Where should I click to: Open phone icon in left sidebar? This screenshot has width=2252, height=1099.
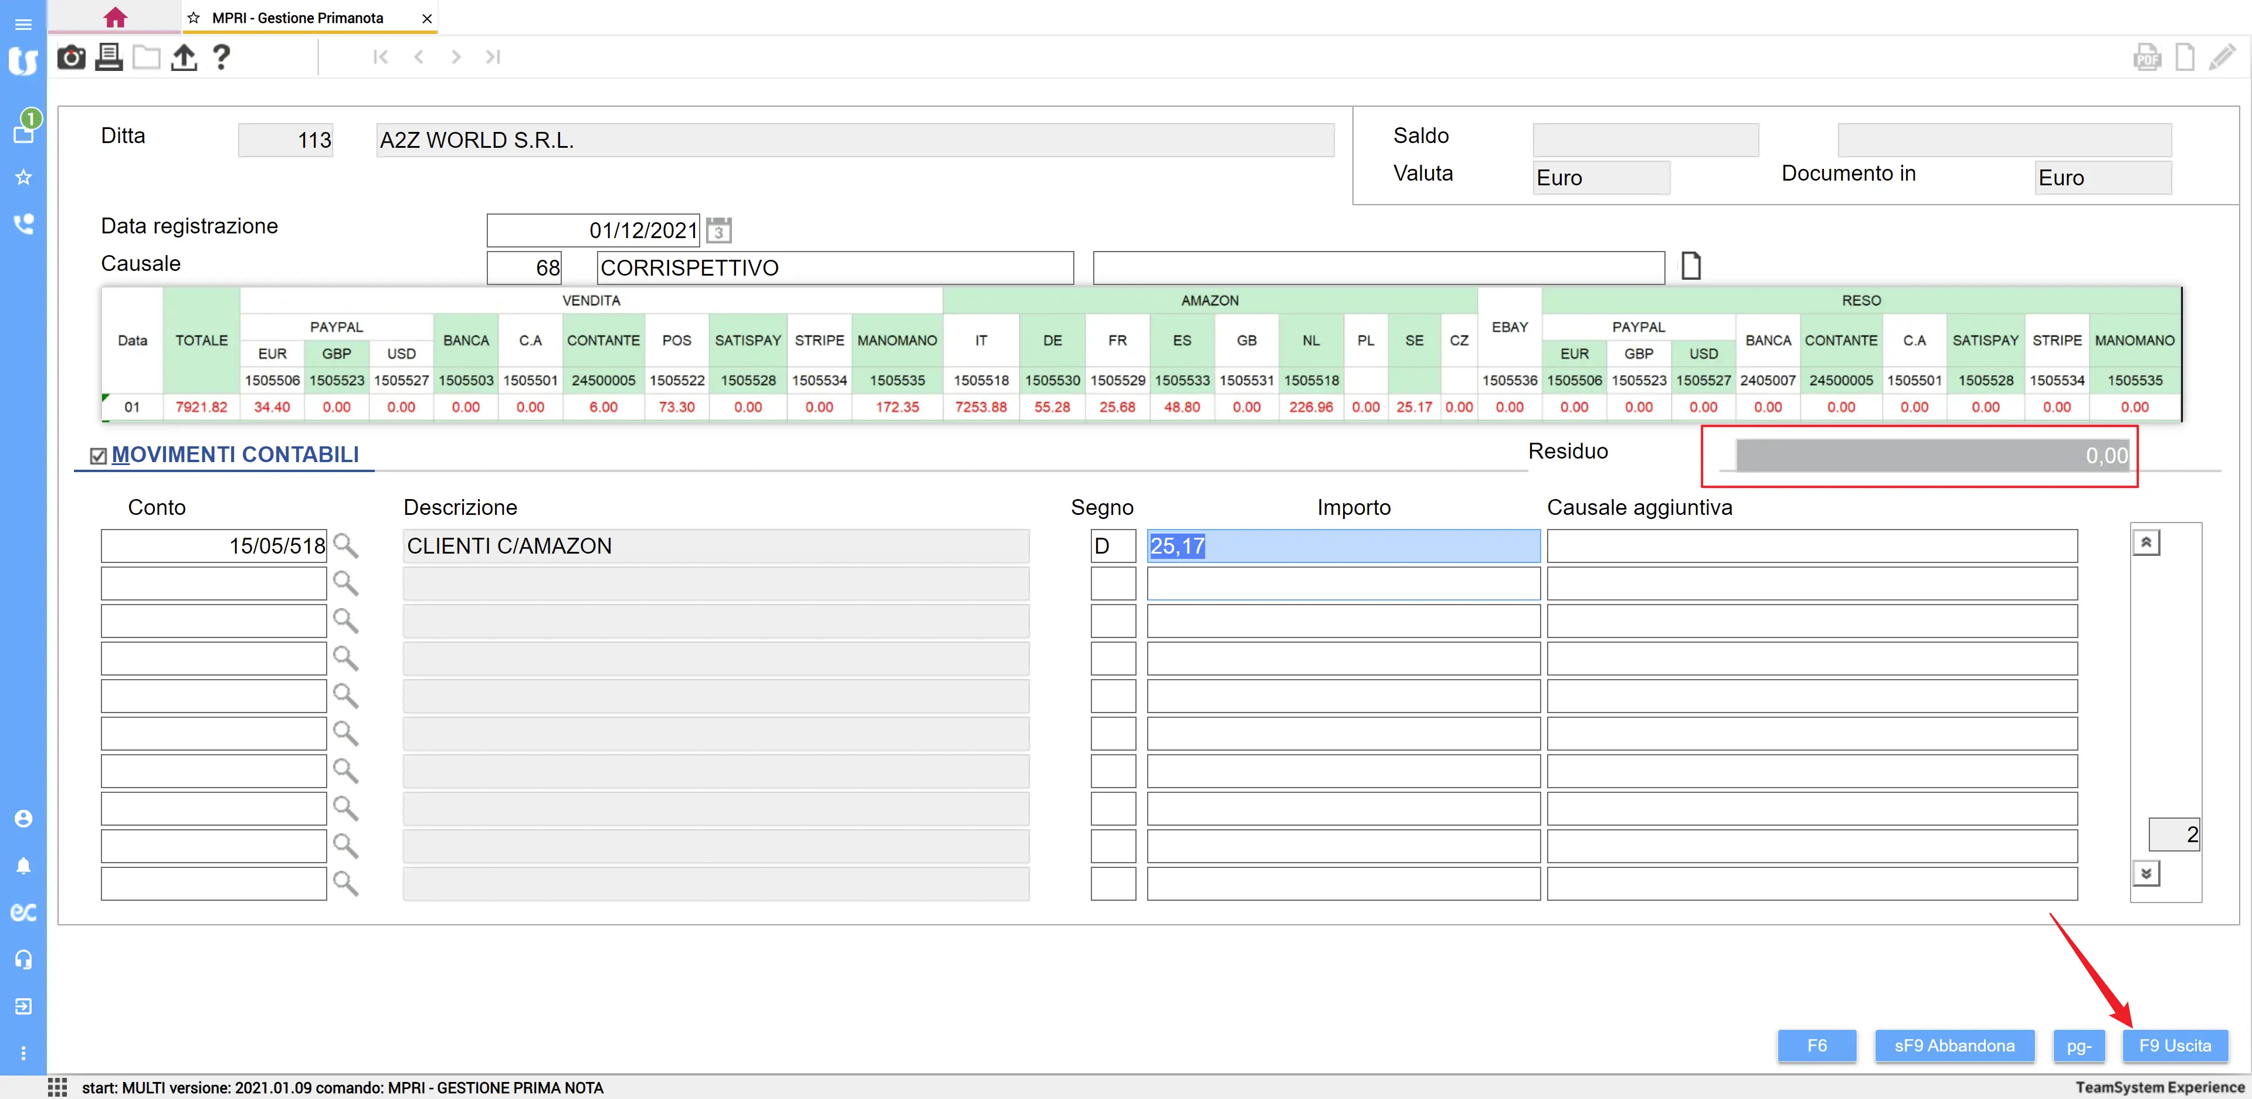[23, 224]
